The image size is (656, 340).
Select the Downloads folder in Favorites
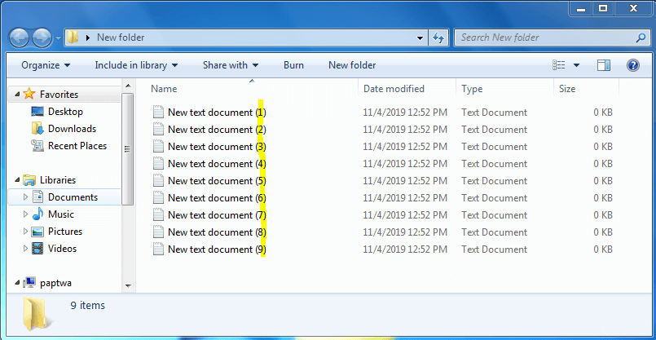(72, 129)
